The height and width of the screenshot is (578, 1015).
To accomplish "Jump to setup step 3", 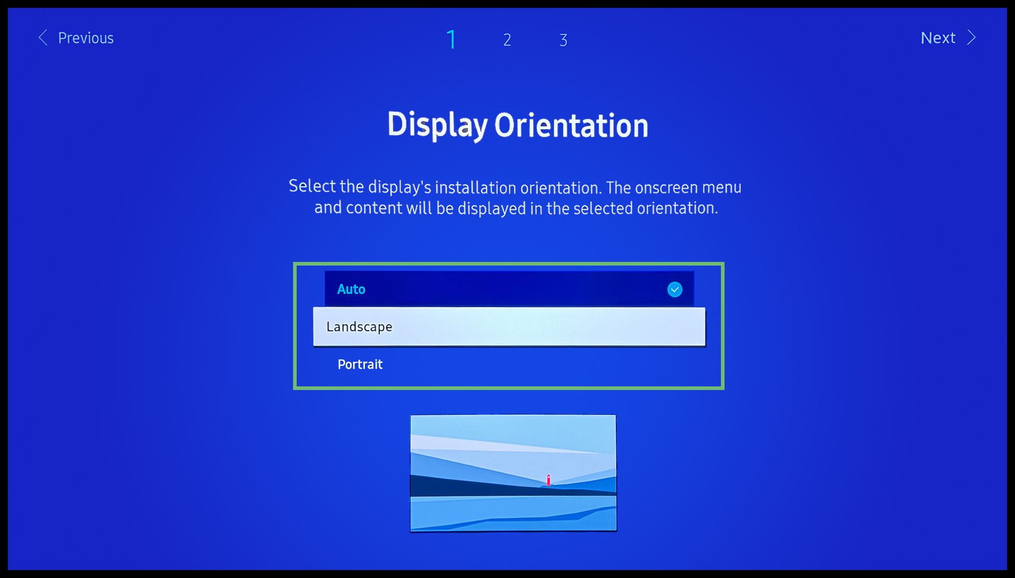I will pos(563,40).
